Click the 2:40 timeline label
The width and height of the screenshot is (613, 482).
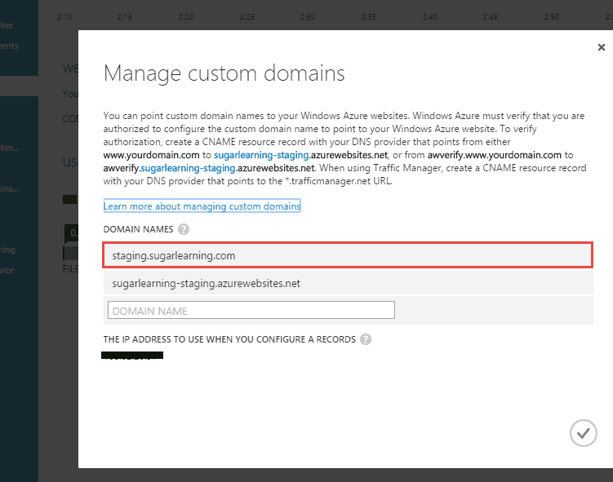click(430, 16)
